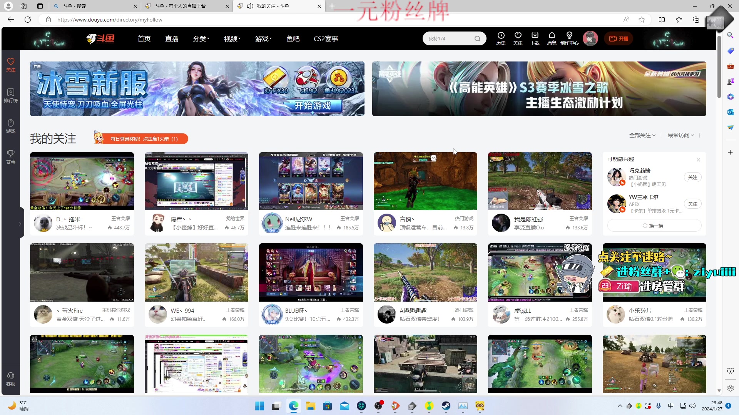Open 直播 navigation item
Image resolution: width=739 pixels, height=415 pixels.
172,39
